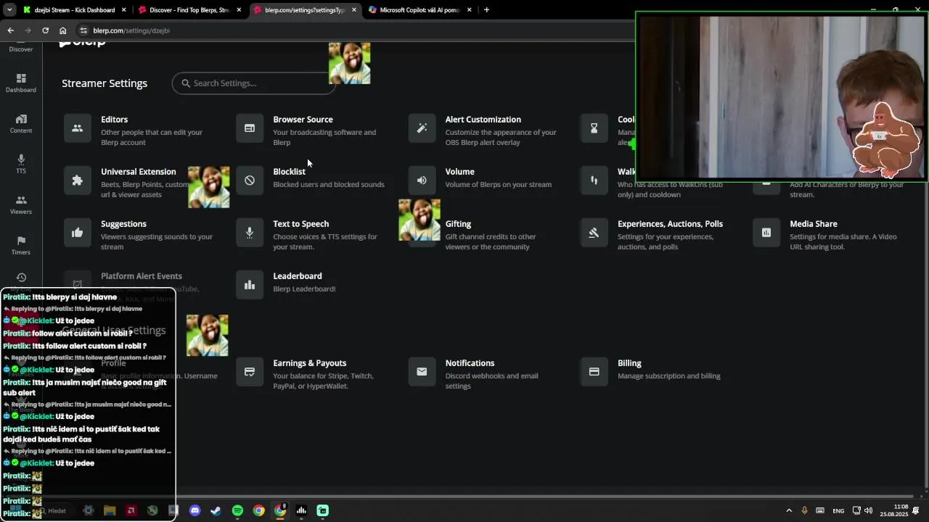Image resolution: width=929 pixels, height=522 pixels.
Task: Click the Media Share icon
Action: click(766, 233)
